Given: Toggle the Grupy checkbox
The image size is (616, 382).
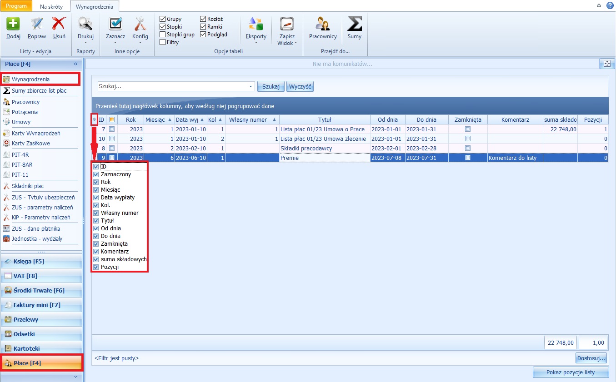Looking at the screenshot, I should 162,19.
